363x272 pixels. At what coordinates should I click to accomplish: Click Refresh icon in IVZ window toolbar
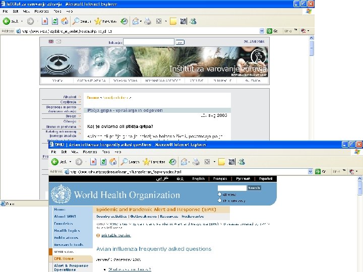[55, 21]
